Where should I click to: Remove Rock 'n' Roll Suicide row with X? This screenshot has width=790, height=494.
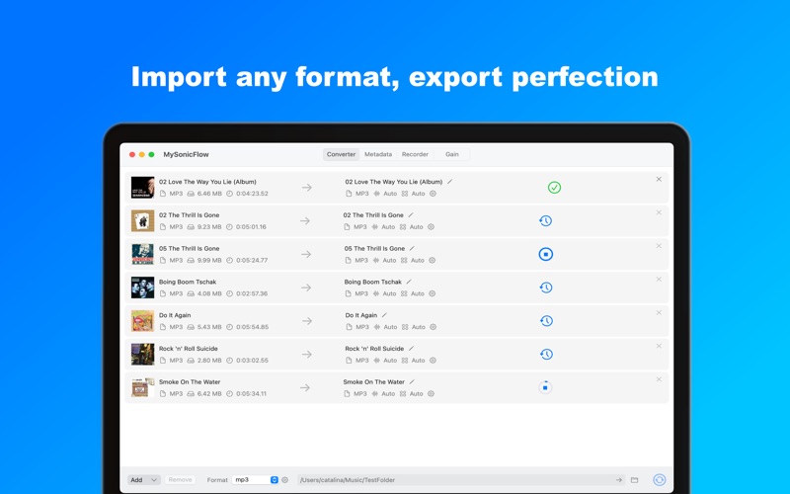659,346
